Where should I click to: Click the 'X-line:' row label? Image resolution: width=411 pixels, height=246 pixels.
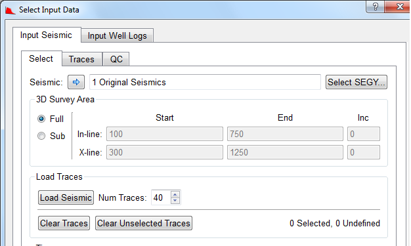(91, 152)
